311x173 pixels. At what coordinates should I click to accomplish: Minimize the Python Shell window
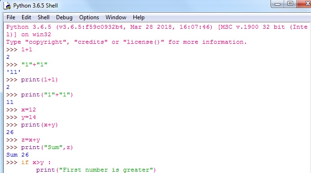pyautogui.click(x=278, y=4)
